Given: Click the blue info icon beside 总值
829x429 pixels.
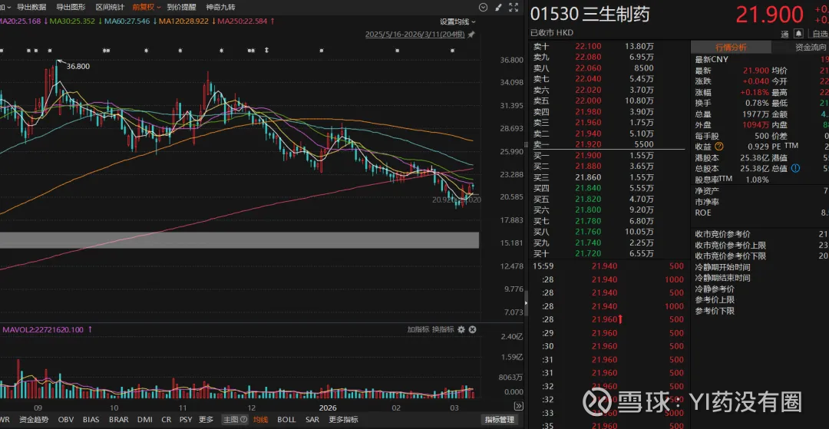Looking at the screenshot, I should pyautogui.click(x=796, y=169).
